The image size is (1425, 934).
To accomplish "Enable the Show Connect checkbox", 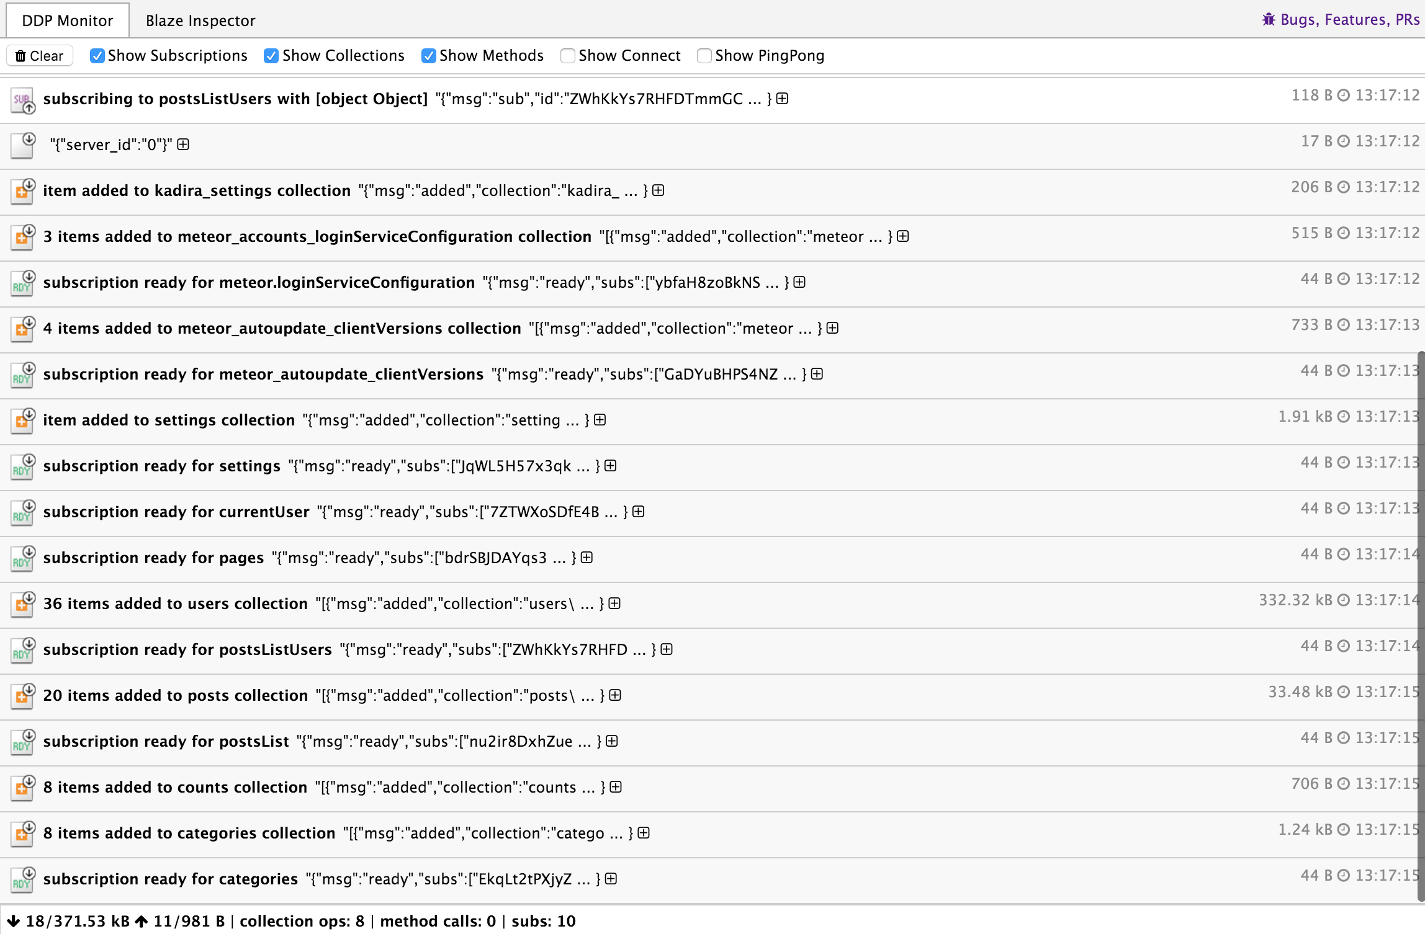I will pos(567,55).
